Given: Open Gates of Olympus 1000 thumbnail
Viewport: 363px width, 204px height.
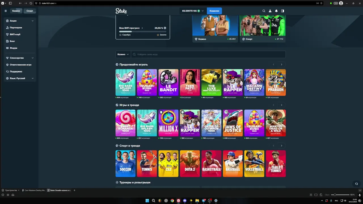Looking at the screenshot, I should (x=211, y=123).
